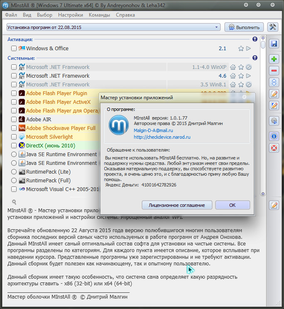The image size is (284, 309).
Task: Click the lifebuoy help icon
Action: coord(274,147)
